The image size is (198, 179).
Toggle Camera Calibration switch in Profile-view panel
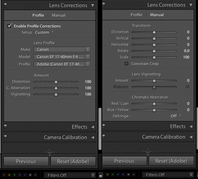[x=5, y=137]
